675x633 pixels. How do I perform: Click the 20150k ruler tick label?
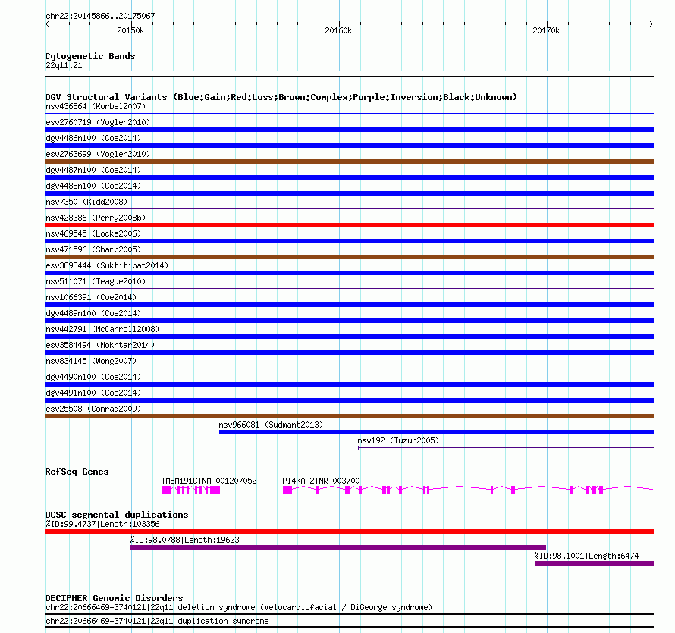130,30
